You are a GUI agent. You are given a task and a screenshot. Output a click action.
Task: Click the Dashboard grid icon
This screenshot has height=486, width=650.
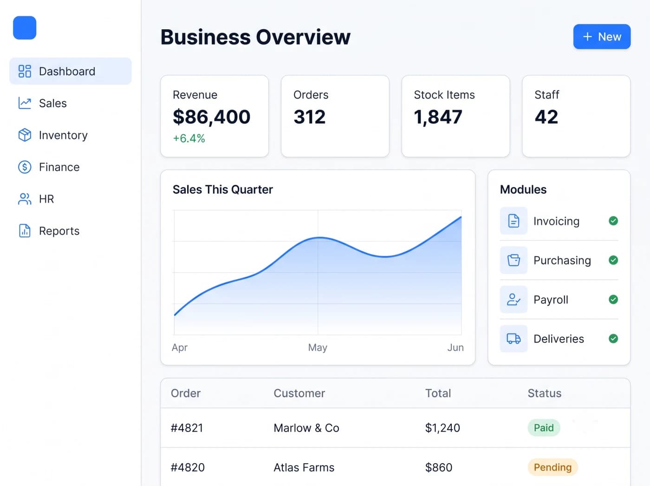tap(25, 71)
